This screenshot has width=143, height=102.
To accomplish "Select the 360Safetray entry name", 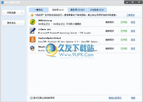I will pos(45,21).
